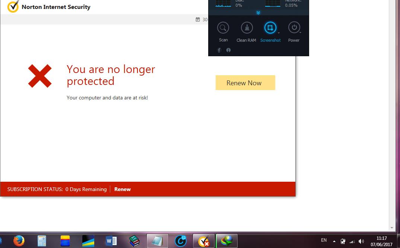This screenshot has height=248, width=400.
Task: Open the Facebook link in the widget
Action: pyautogui.click(x=219, y=50)
